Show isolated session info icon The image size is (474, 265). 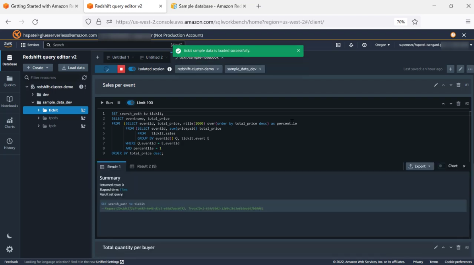[x=169, y=69]
